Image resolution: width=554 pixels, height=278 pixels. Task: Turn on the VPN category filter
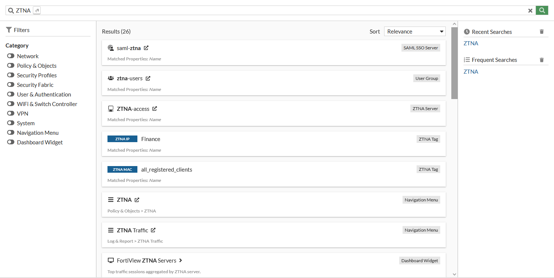tap(10, 113)
